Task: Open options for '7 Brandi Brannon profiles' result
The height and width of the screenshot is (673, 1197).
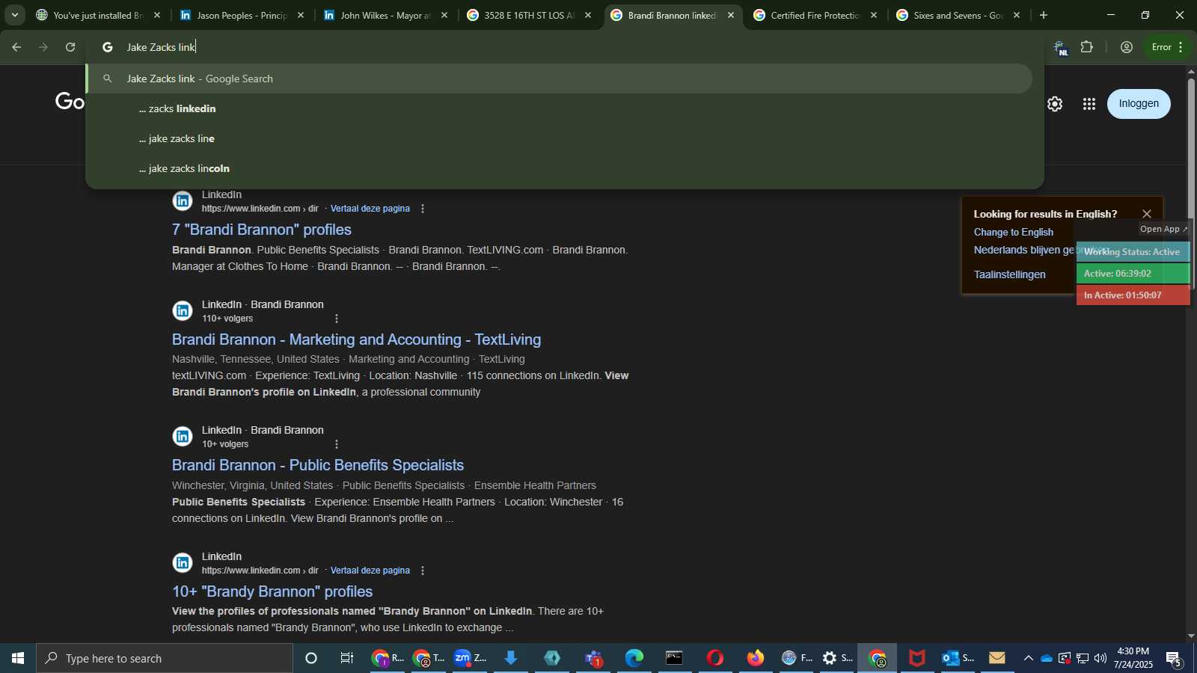Action: 423,209
